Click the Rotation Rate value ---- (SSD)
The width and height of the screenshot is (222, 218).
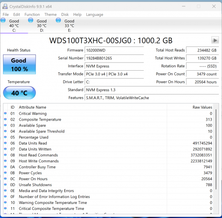(x=202, y=66)
